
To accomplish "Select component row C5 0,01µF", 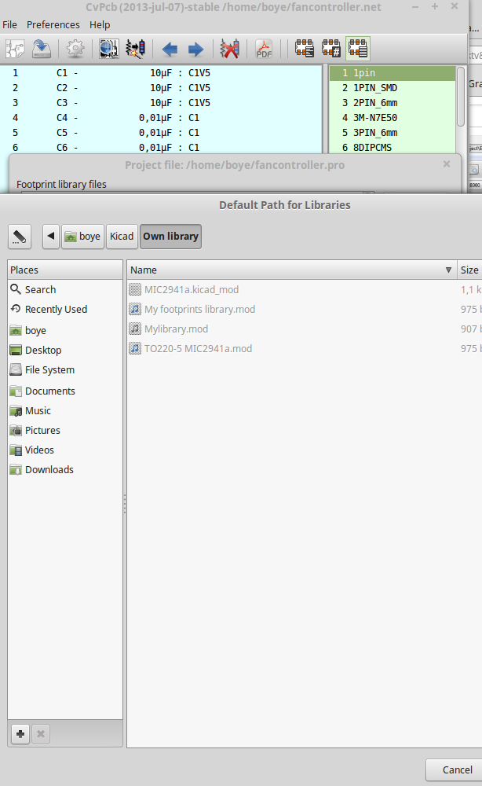I will [161, 133].
